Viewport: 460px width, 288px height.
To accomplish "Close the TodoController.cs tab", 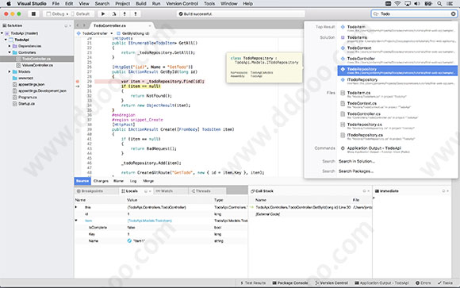I will tap(150, 25).
